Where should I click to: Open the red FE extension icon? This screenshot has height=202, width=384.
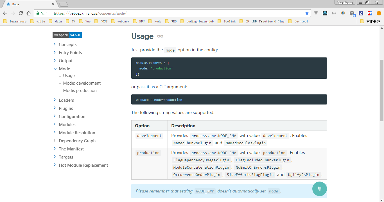[370, 13]
